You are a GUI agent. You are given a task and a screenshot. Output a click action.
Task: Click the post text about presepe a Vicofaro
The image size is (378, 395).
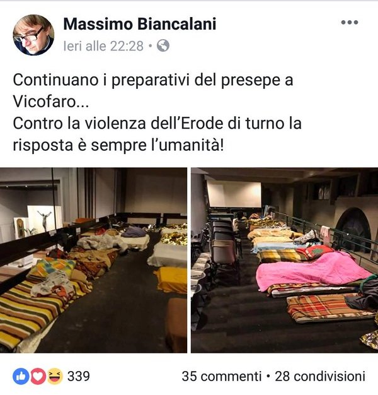pyautogui.click(x=157, y=112)
